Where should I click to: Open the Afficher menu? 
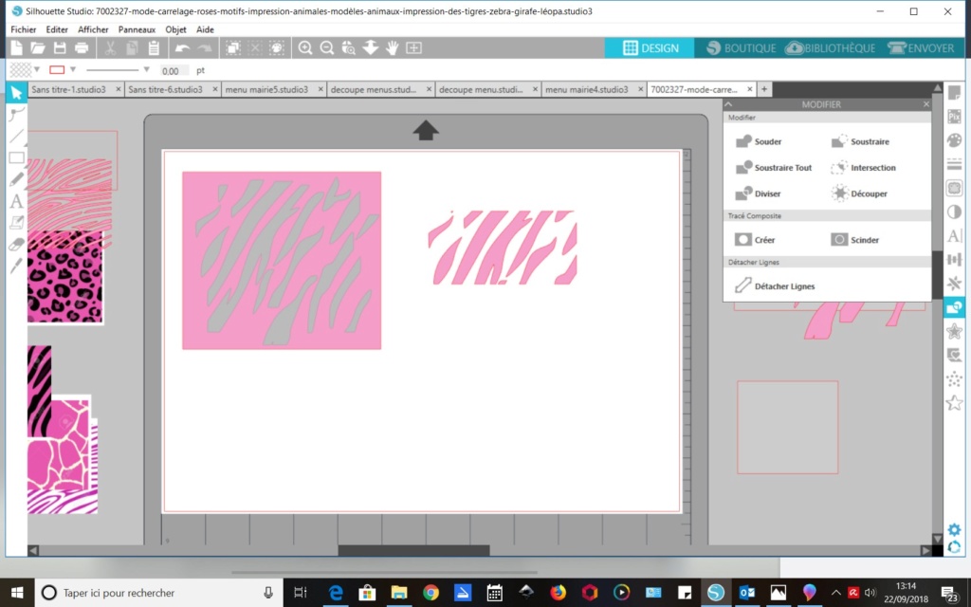[93, 29]
